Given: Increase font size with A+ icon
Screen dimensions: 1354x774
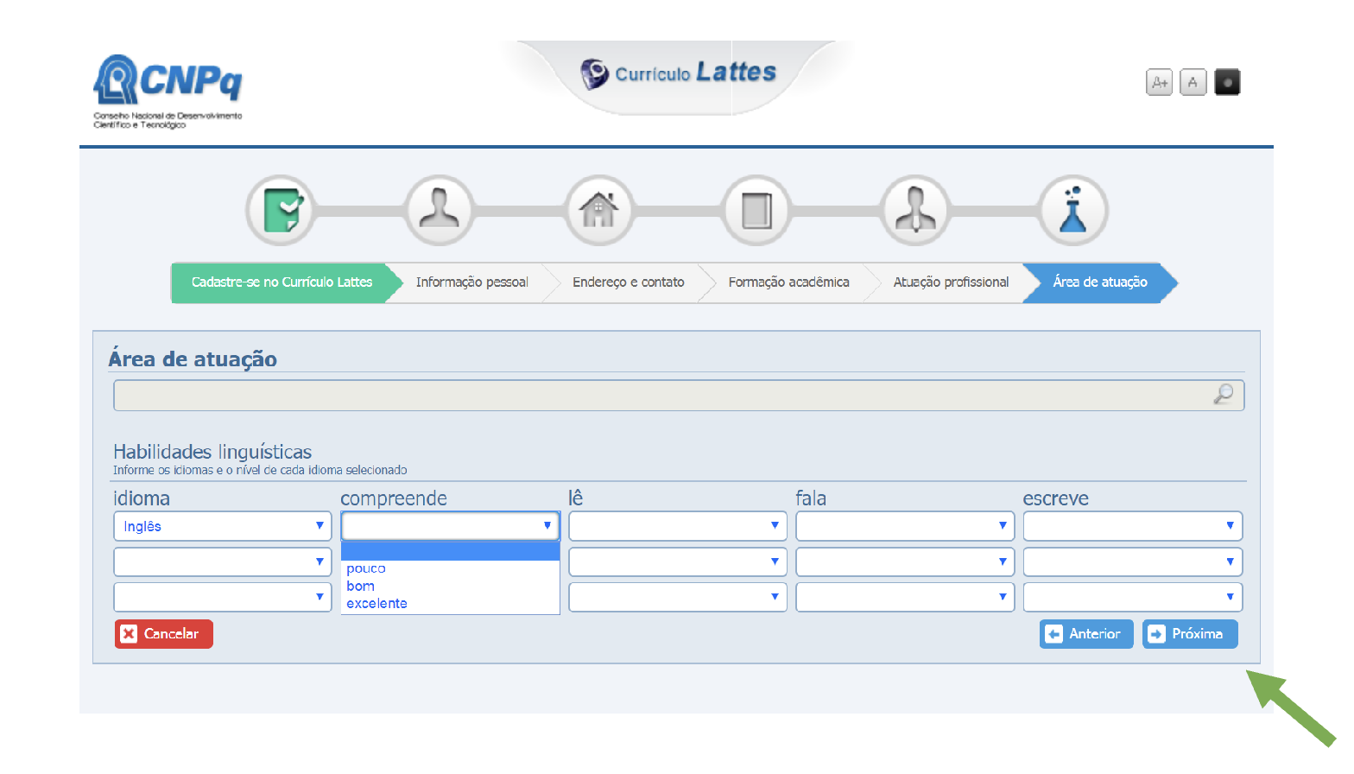Looking at the screenshot, I should pyautogui.click(x=1159, y=83).
